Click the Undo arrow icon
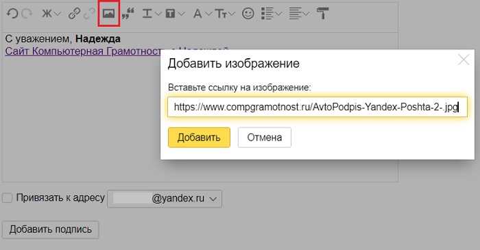 click(x=12, y=14)
